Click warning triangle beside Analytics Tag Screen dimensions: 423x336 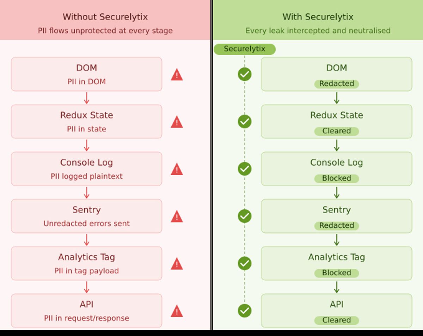tap(177, 264)
